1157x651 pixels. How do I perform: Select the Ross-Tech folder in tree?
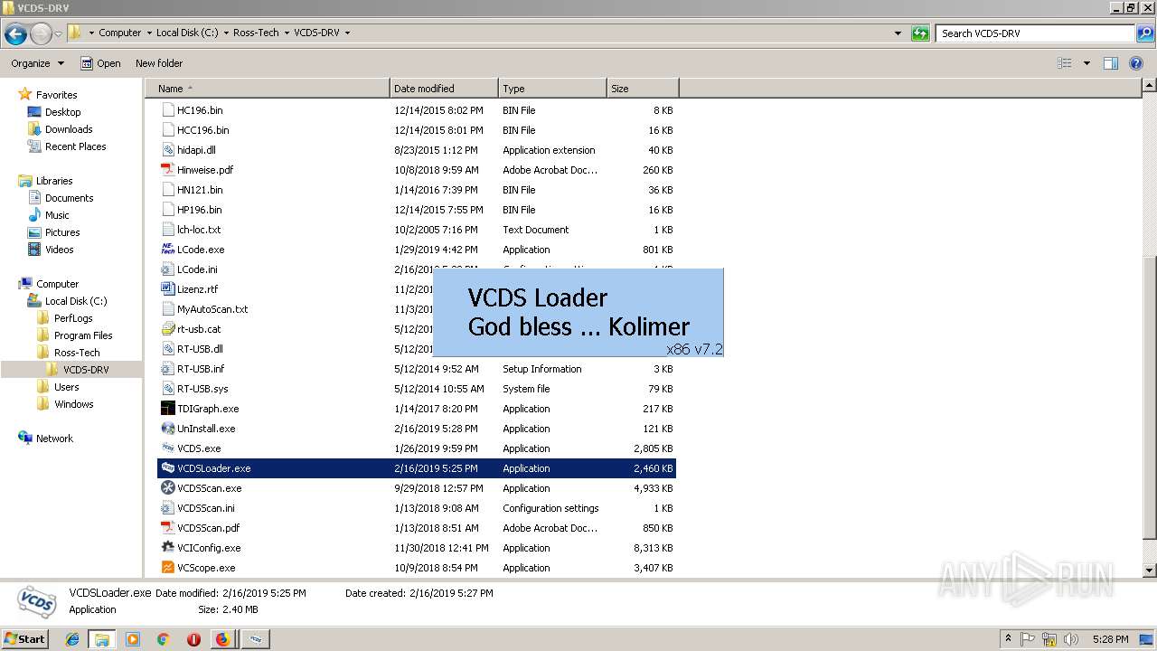pos(77,353)
